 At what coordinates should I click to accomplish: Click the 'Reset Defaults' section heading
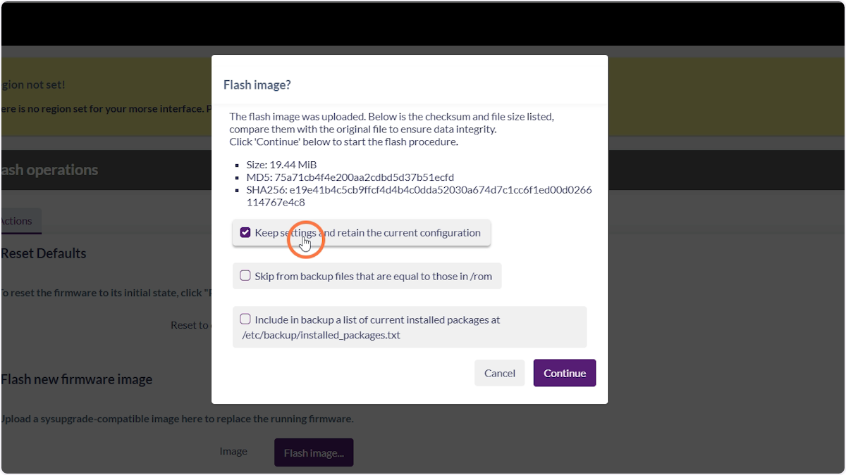pyautogui.click(x=44, y=253)
